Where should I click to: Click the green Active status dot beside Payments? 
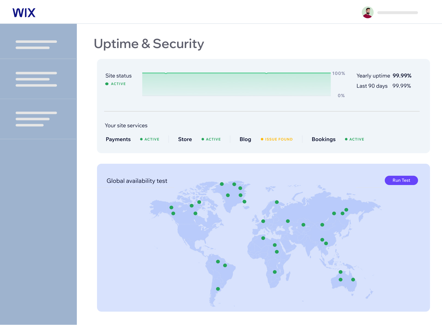click(x=141, y=139)
